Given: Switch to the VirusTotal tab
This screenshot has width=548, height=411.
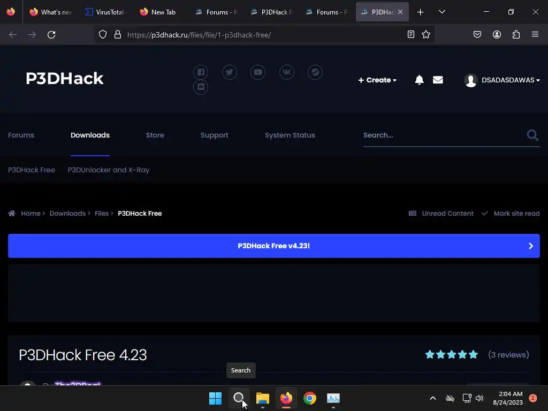Looking at the screenshot, I should click(x=105, y=12).
